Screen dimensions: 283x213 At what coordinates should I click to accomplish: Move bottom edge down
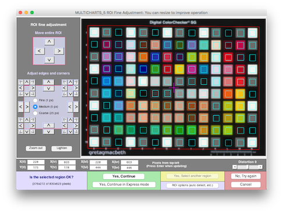tap(48, 132)
